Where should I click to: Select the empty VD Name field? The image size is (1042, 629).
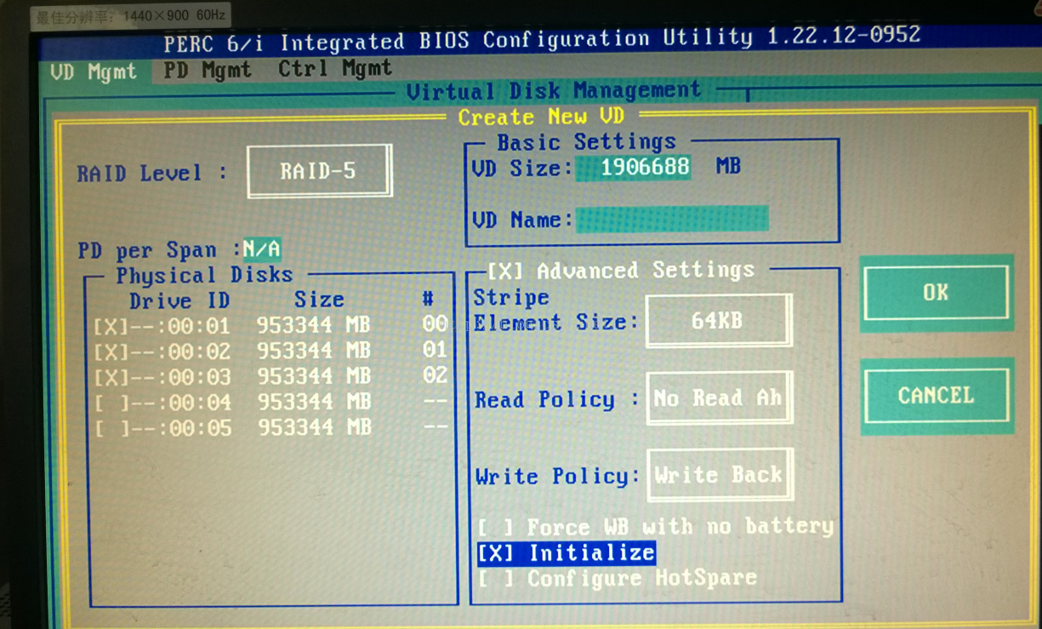pyautogui.click(x=672, y=219)
